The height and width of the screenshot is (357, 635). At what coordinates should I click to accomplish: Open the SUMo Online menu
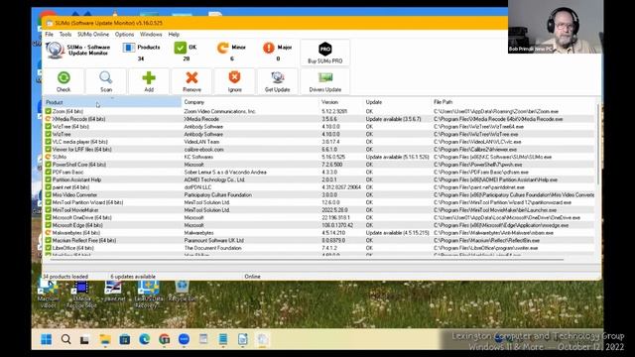[93, 35]
